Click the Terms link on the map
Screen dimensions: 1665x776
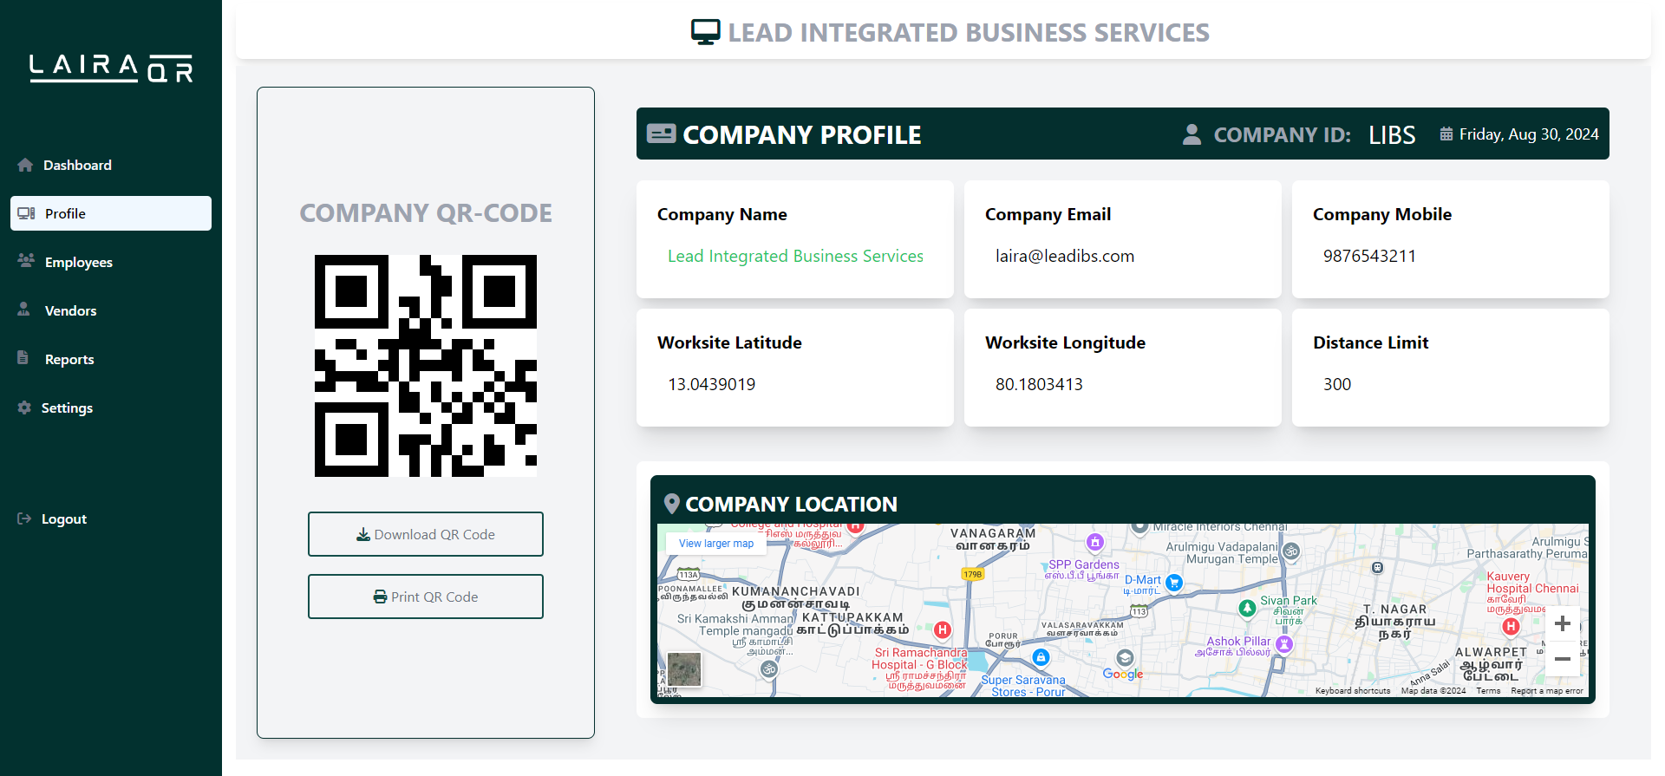tap(1488, 691)
